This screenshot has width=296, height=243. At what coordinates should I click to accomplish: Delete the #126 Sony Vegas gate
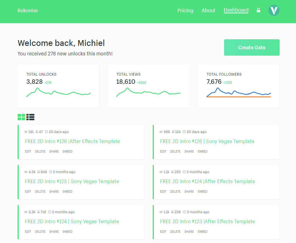[175, 151]
